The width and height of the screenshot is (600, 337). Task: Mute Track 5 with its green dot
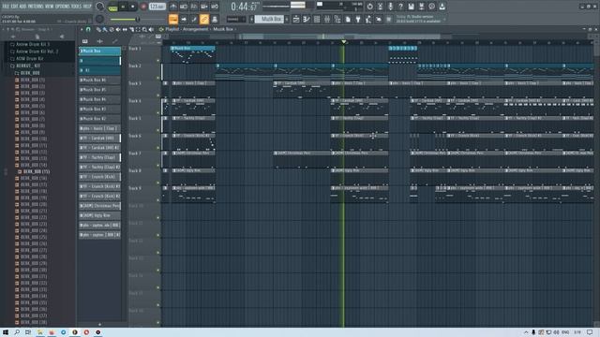[158, 130]
